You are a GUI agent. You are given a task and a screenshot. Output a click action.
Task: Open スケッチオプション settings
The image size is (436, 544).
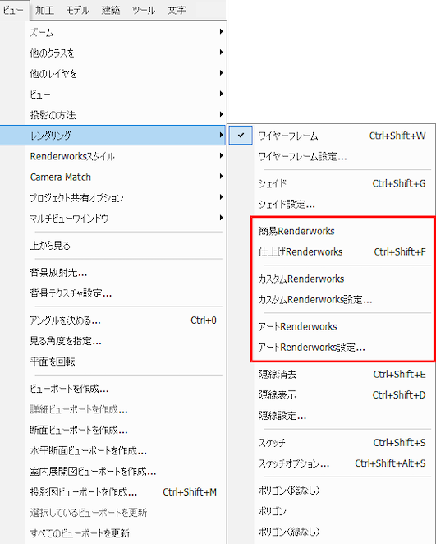point(342,463)
